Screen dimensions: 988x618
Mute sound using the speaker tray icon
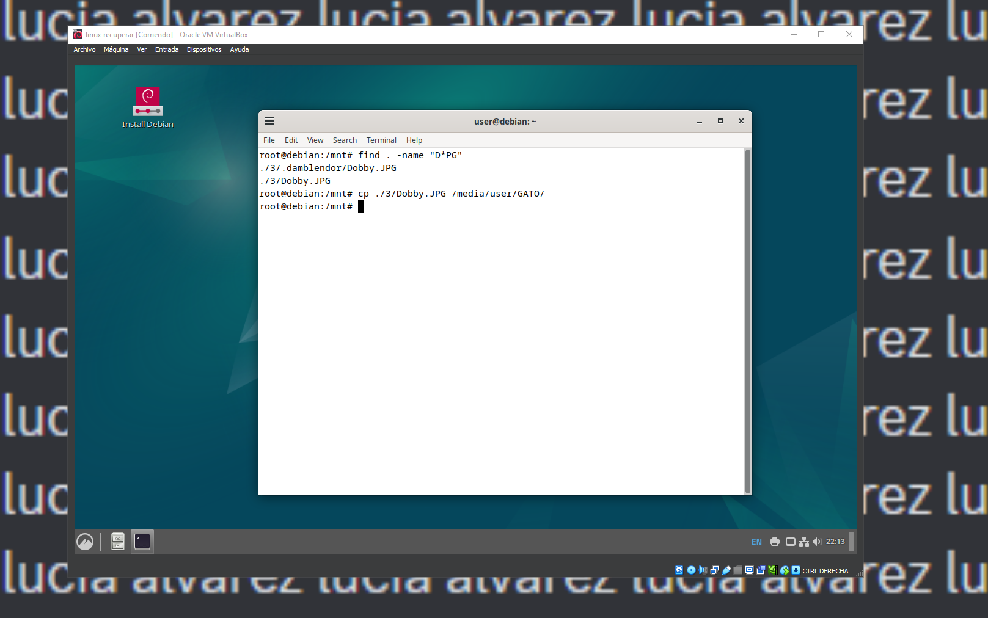818,541
